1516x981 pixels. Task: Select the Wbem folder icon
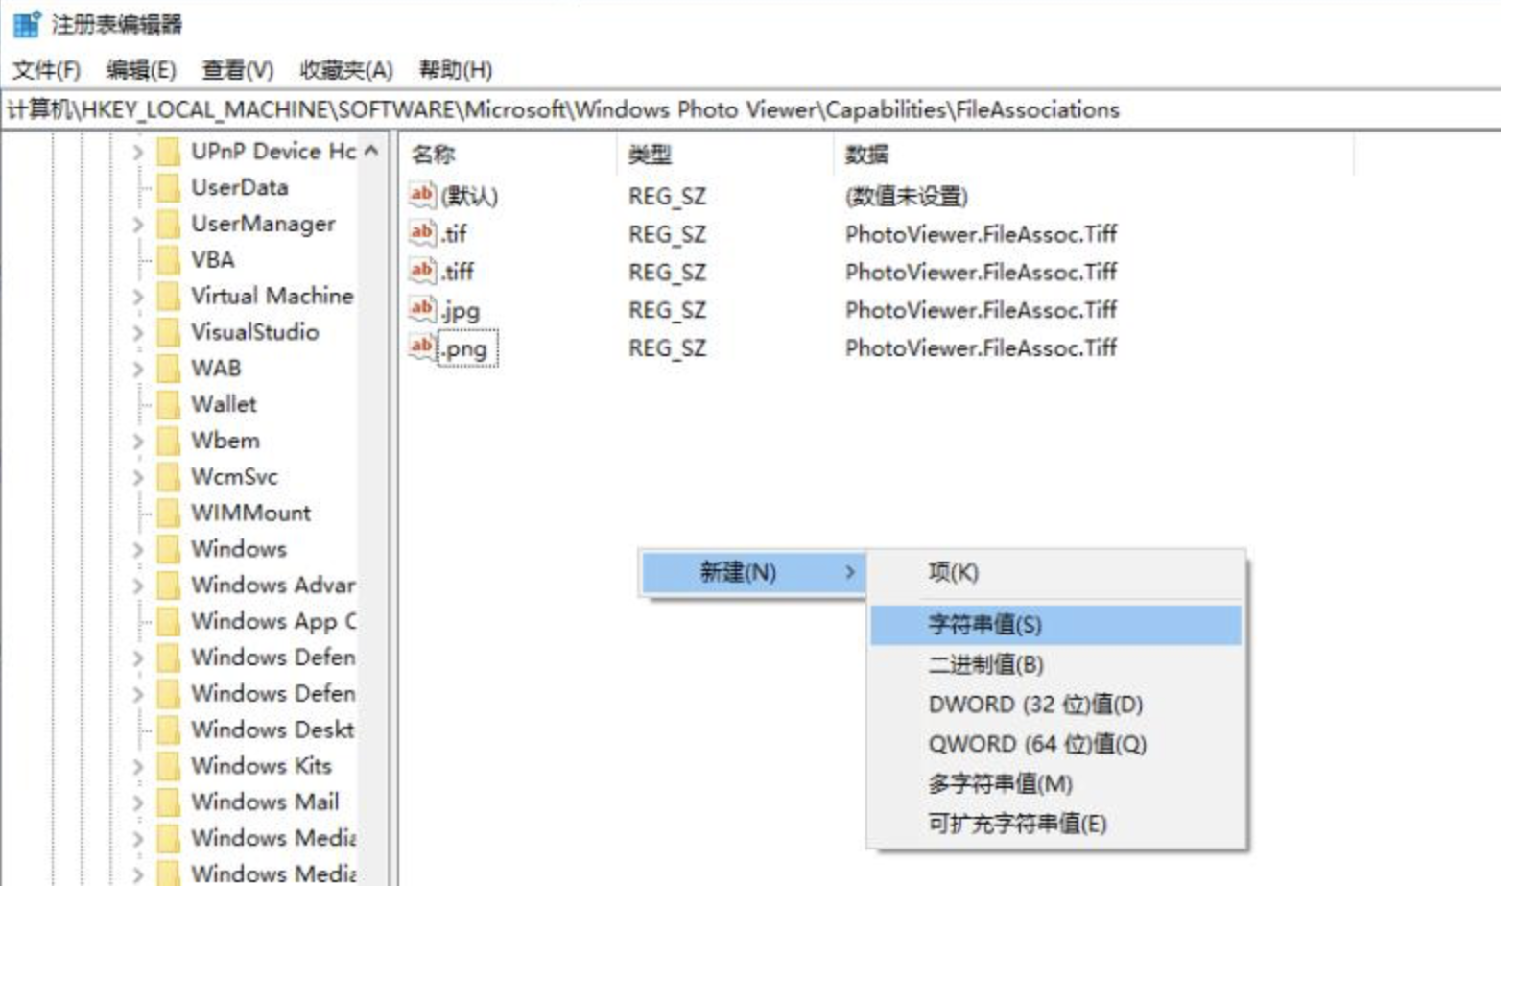[169, 441]
